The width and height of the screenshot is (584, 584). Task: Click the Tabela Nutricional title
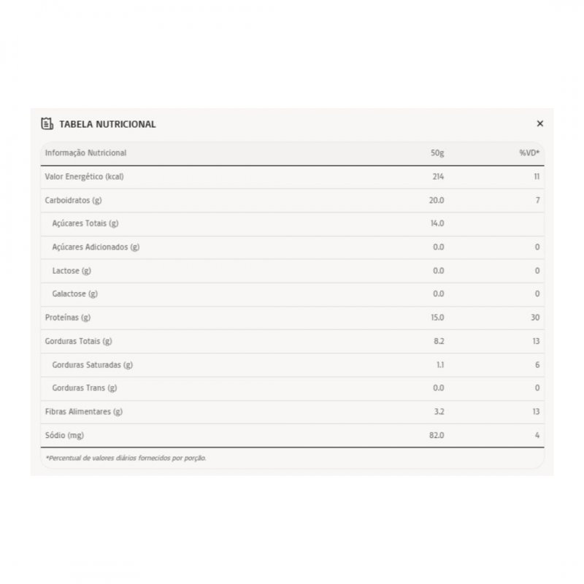point(107,124)
